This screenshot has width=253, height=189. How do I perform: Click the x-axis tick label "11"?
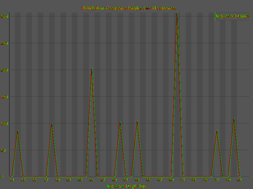(12, 180)
